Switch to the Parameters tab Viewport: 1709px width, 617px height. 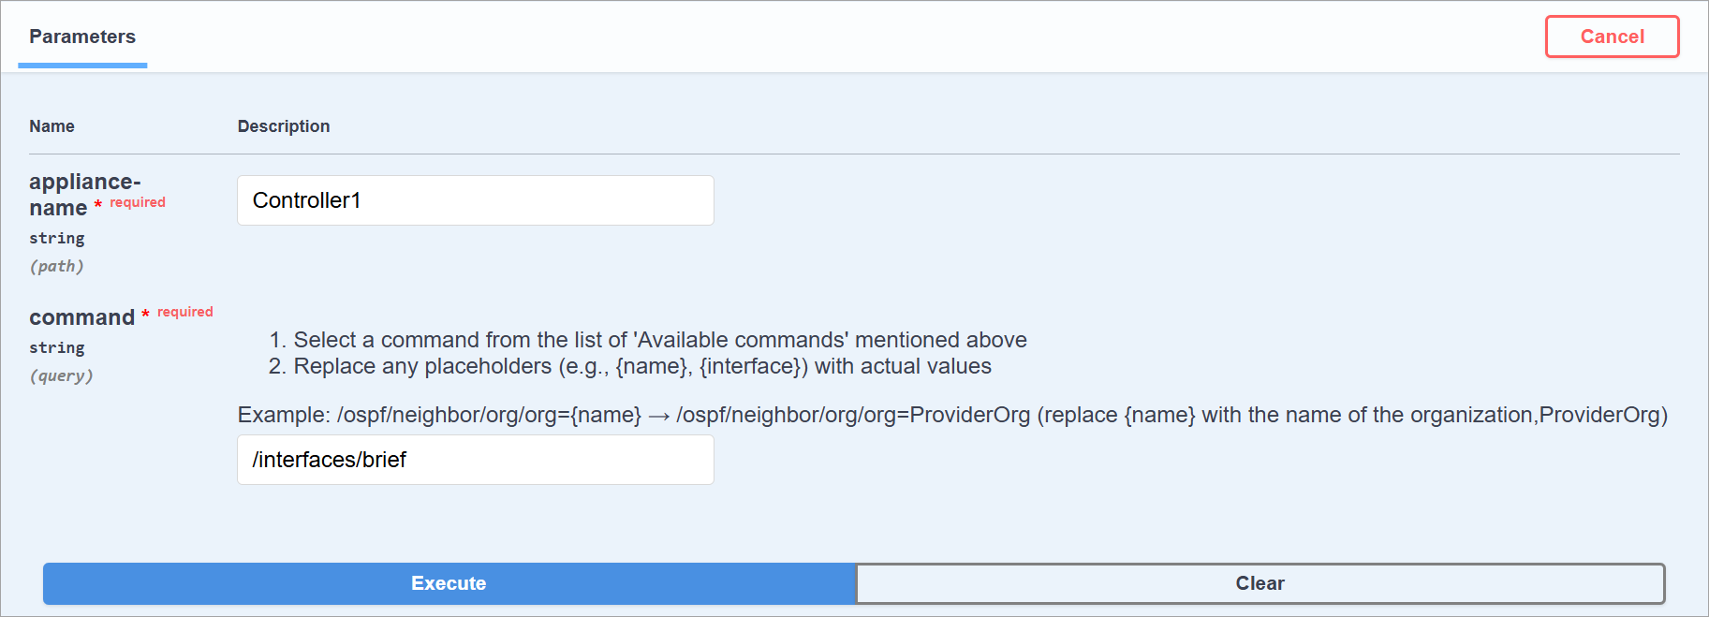pos(82,37)
